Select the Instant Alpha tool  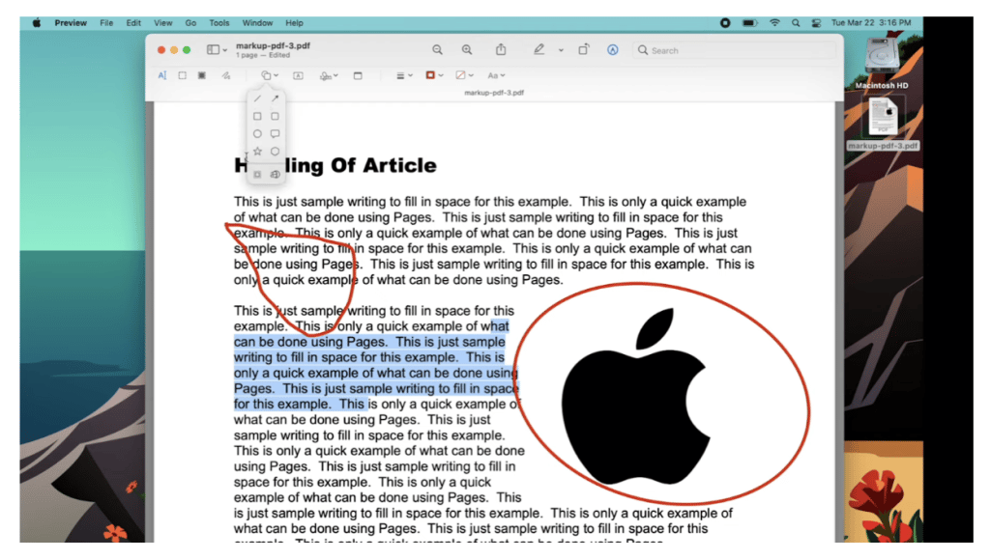[200, 75]
